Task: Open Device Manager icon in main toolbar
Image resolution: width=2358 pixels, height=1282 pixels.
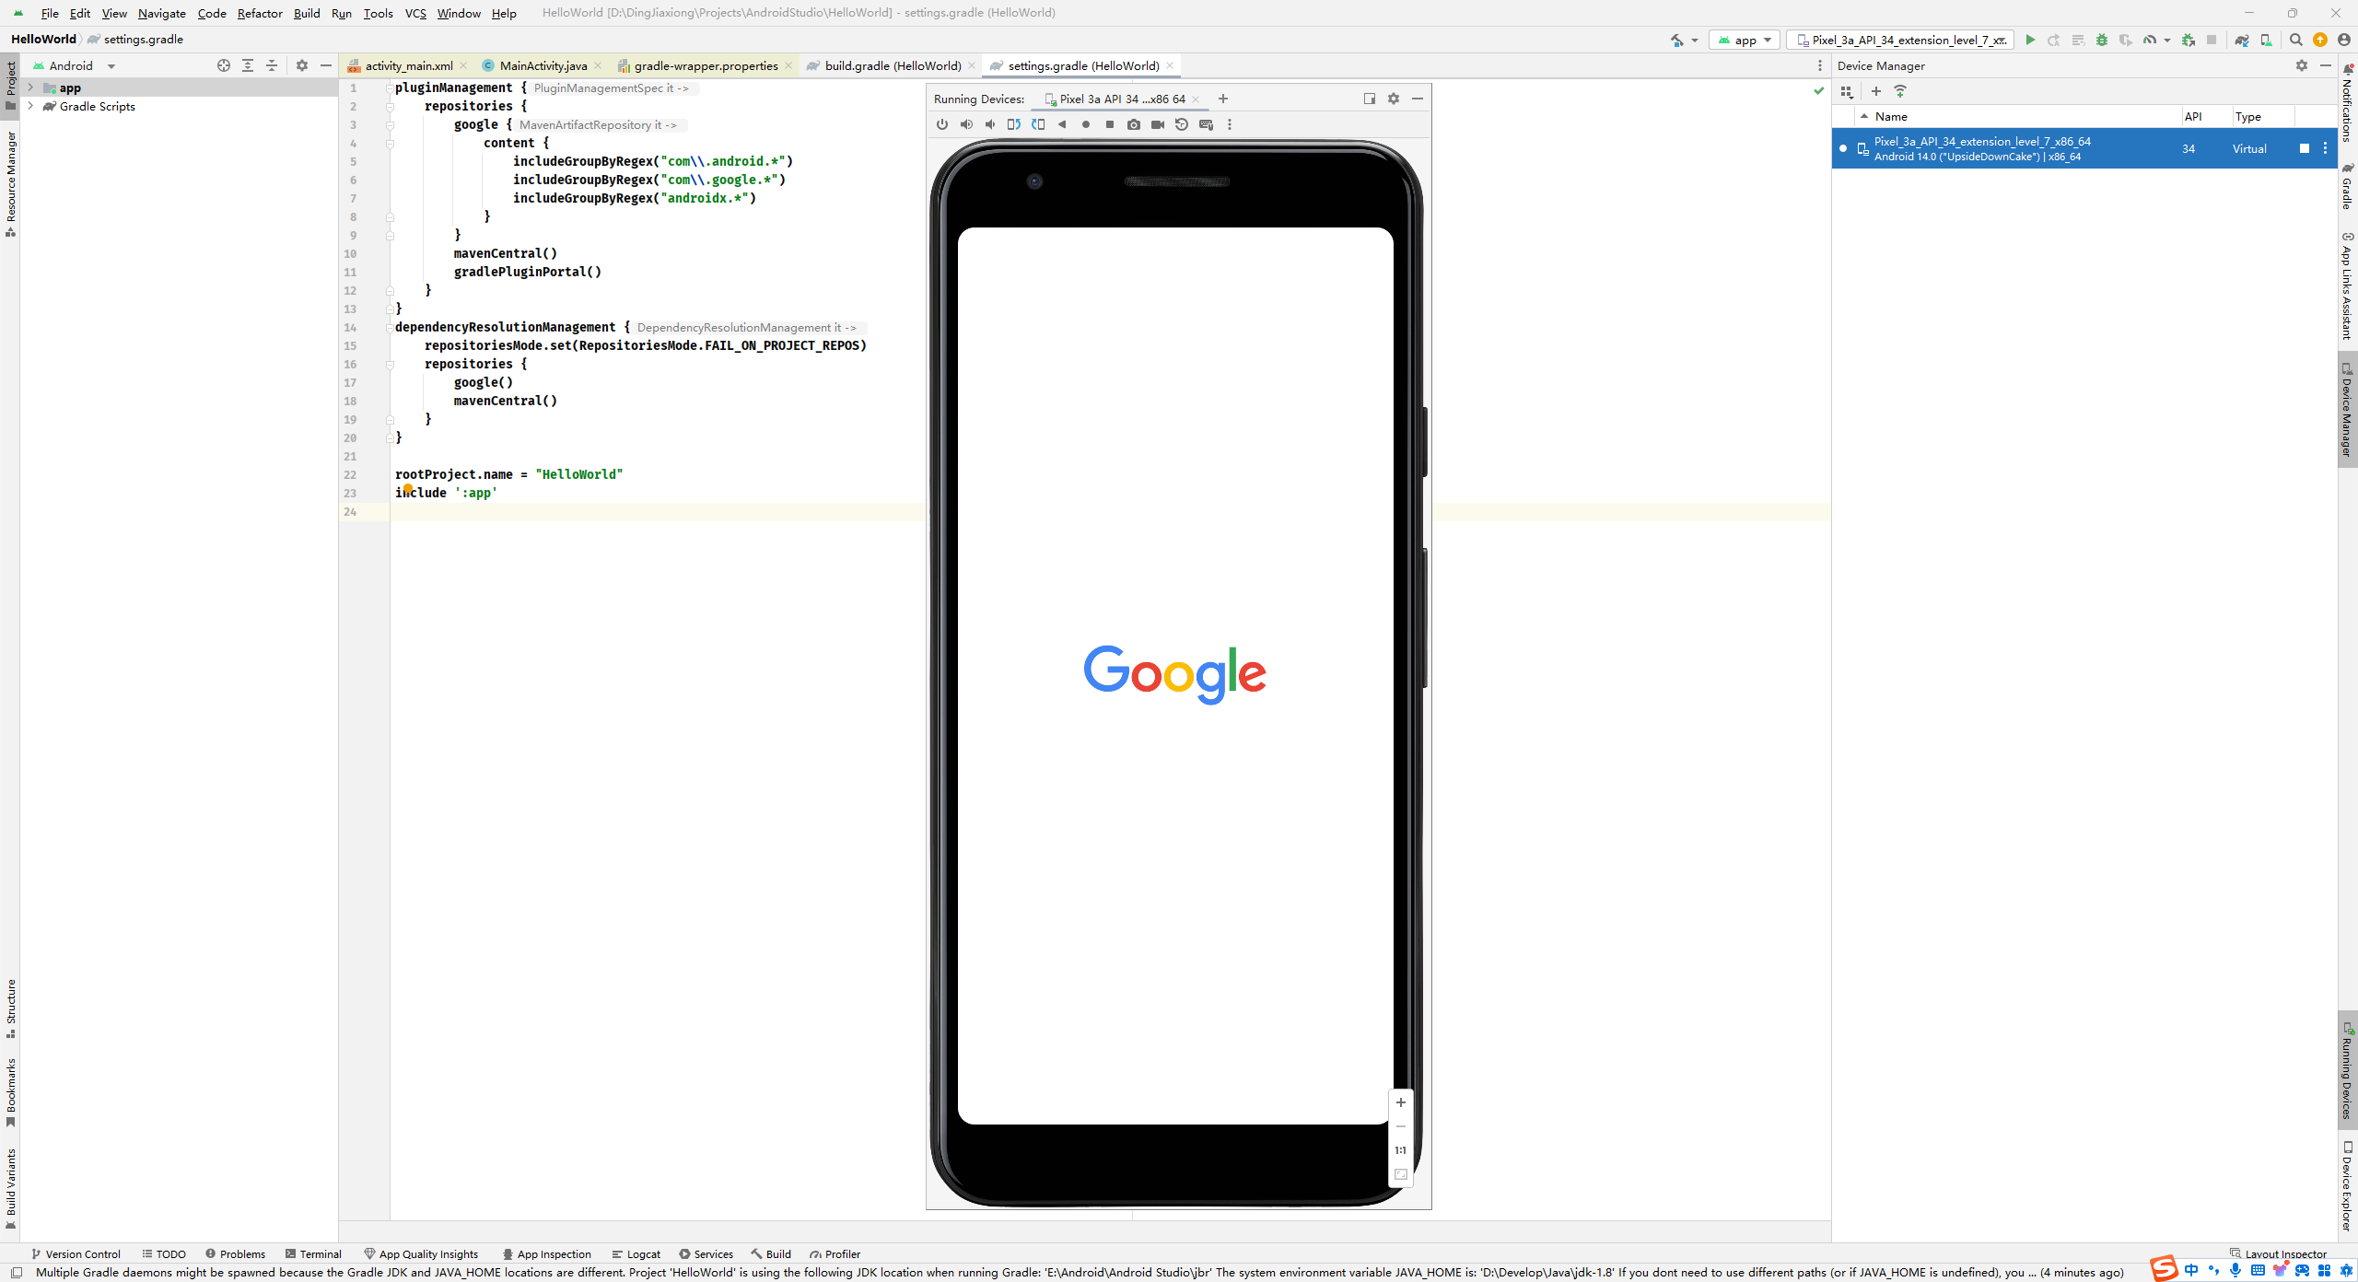Action: click(x=2266, y=40)
